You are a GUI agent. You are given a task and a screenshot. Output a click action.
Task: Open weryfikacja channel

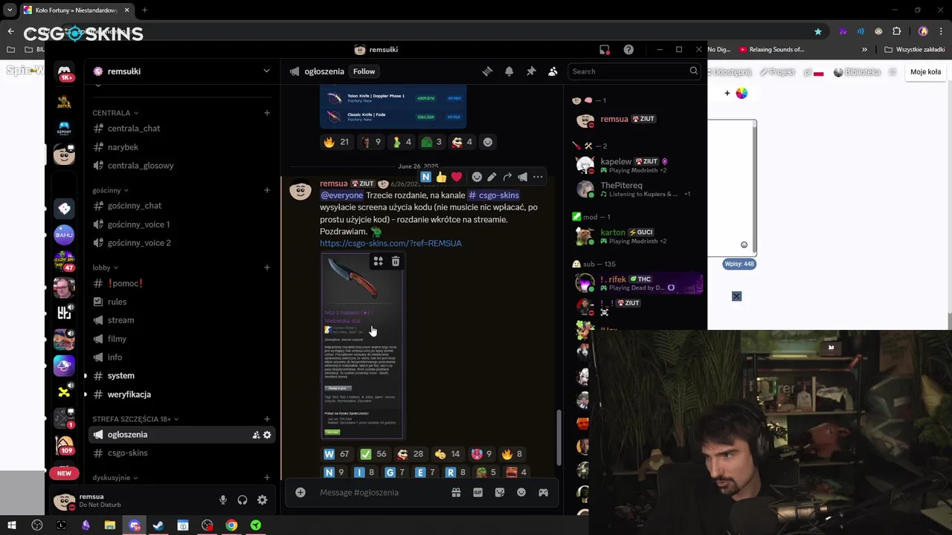pyautogui.click(x=181, y=395)
